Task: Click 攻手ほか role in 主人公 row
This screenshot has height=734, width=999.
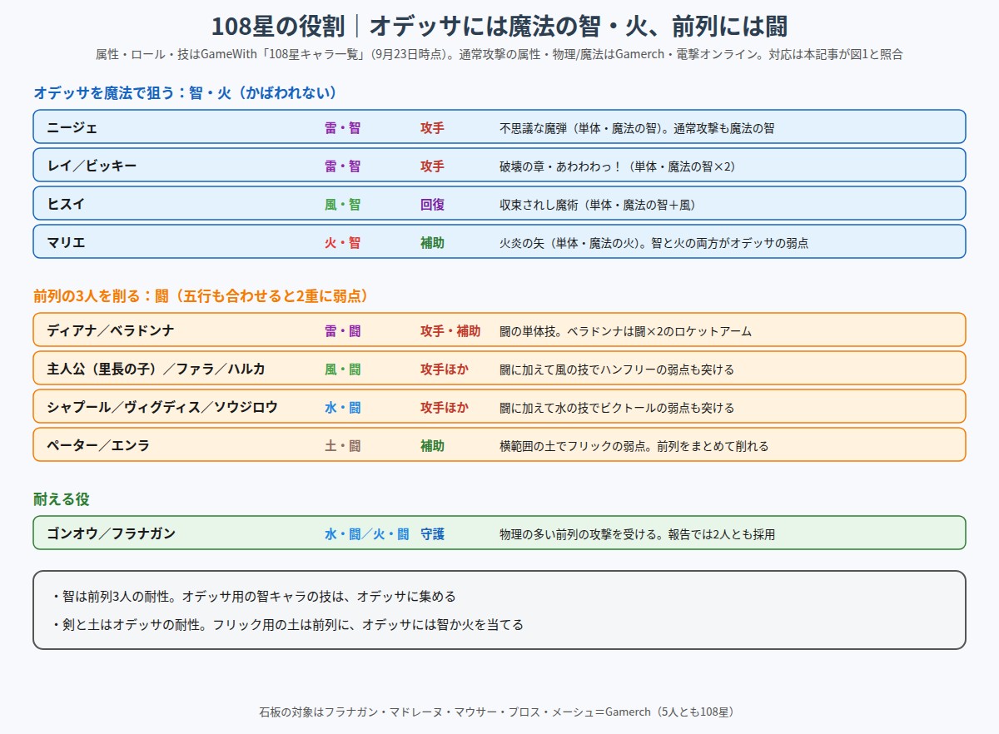Action: [x=445, y=369]
